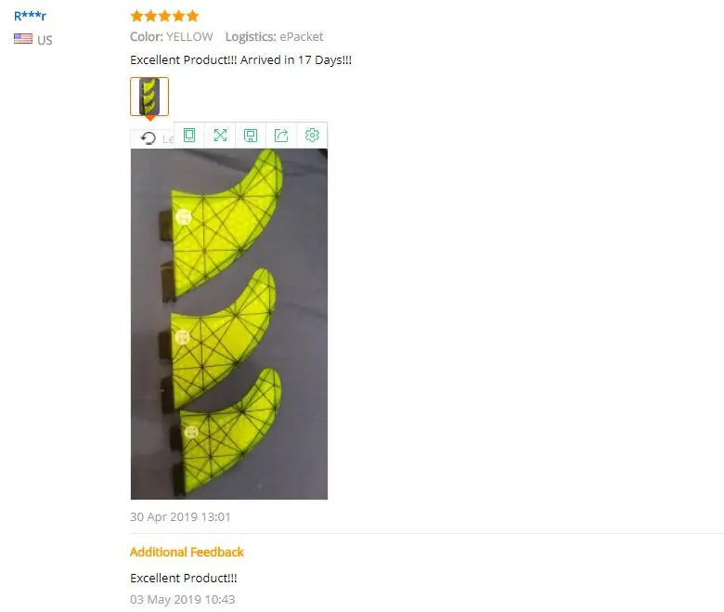Collapse the enlarged photo via orange arrow

(150, 118)
